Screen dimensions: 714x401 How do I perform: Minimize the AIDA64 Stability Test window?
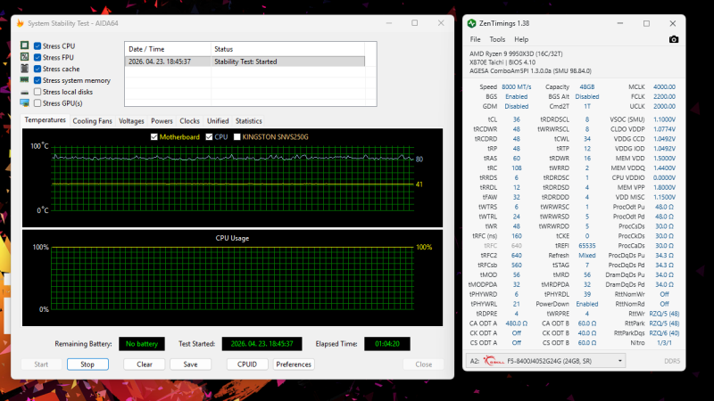pos(389,23)
